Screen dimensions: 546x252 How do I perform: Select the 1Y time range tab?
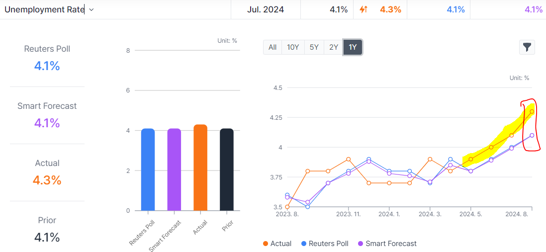pyautogui.click(x=353, y=47)
